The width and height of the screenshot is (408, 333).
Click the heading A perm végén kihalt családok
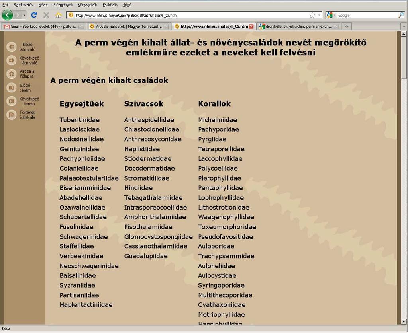109,80
